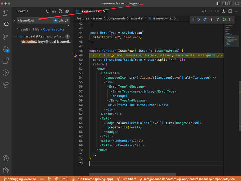Open the Explorer view in activity bar

point(6,13)
